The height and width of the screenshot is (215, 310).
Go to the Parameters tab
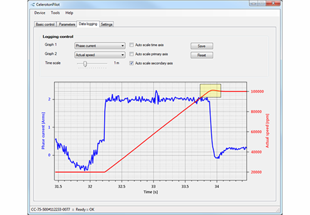click(x=67, y=25)
